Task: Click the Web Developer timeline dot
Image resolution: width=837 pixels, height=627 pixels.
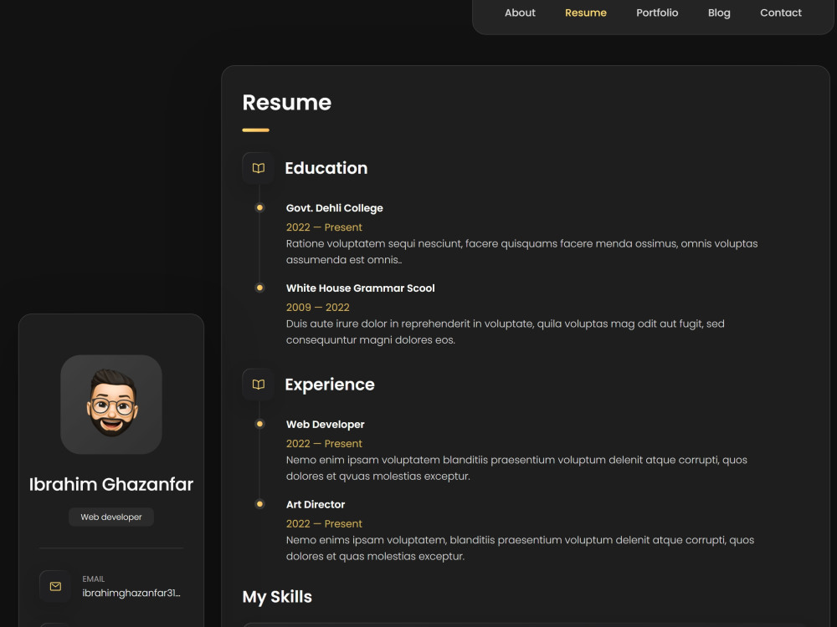Action: click(x=259, y=424)
